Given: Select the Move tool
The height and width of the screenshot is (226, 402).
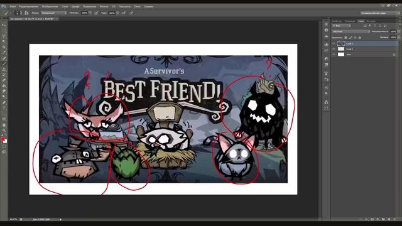Looking at the screenshot, I should click(x=4, y=25).
